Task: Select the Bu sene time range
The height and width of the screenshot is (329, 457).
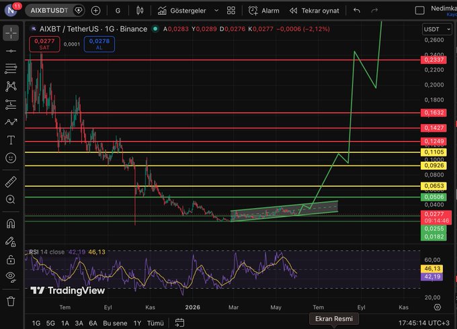Action: coord(115,323)
